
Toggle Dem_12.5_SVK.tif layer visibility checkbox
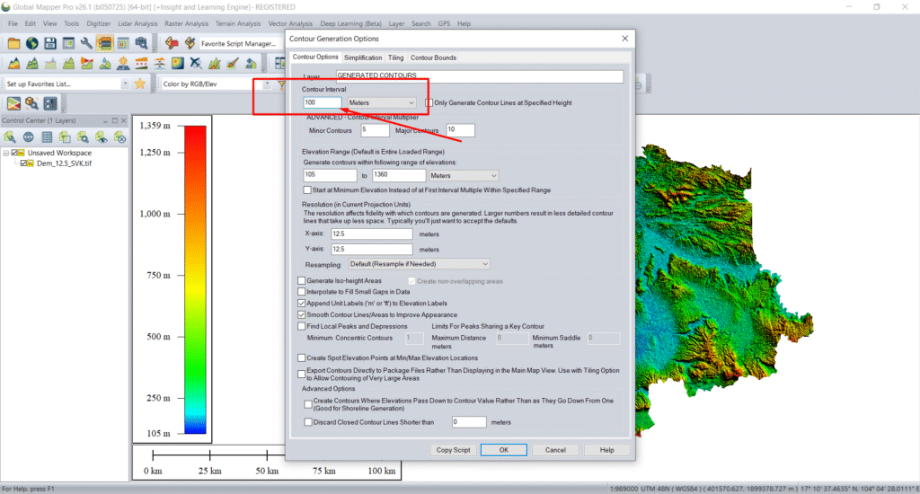pyautogui.click(x=24, y=163)
